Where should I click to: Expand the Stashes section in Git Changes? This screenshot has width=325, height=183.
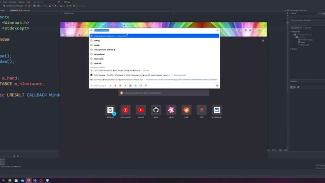tap(291, 49)
